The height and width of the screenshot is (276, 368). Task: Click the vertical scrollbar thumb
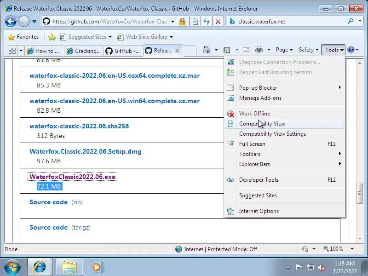click(x=359, y=193)
